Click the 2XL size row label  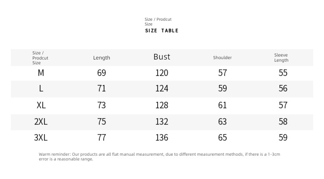[41, 122]
